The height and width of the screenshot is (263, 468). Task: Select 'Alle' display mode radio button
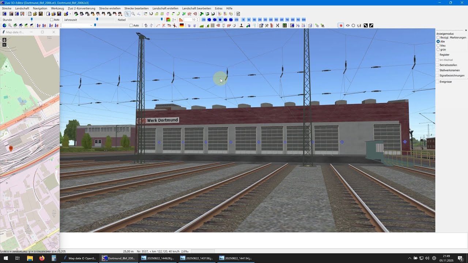[438, 42]
